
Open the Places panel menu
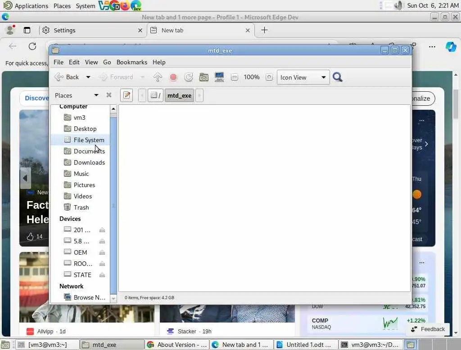(62, 5)
